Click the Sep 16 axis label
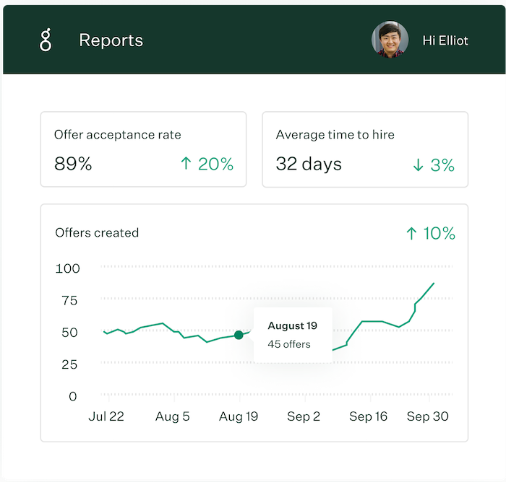This screenshot has height=482, width=506. pos(368,416)
